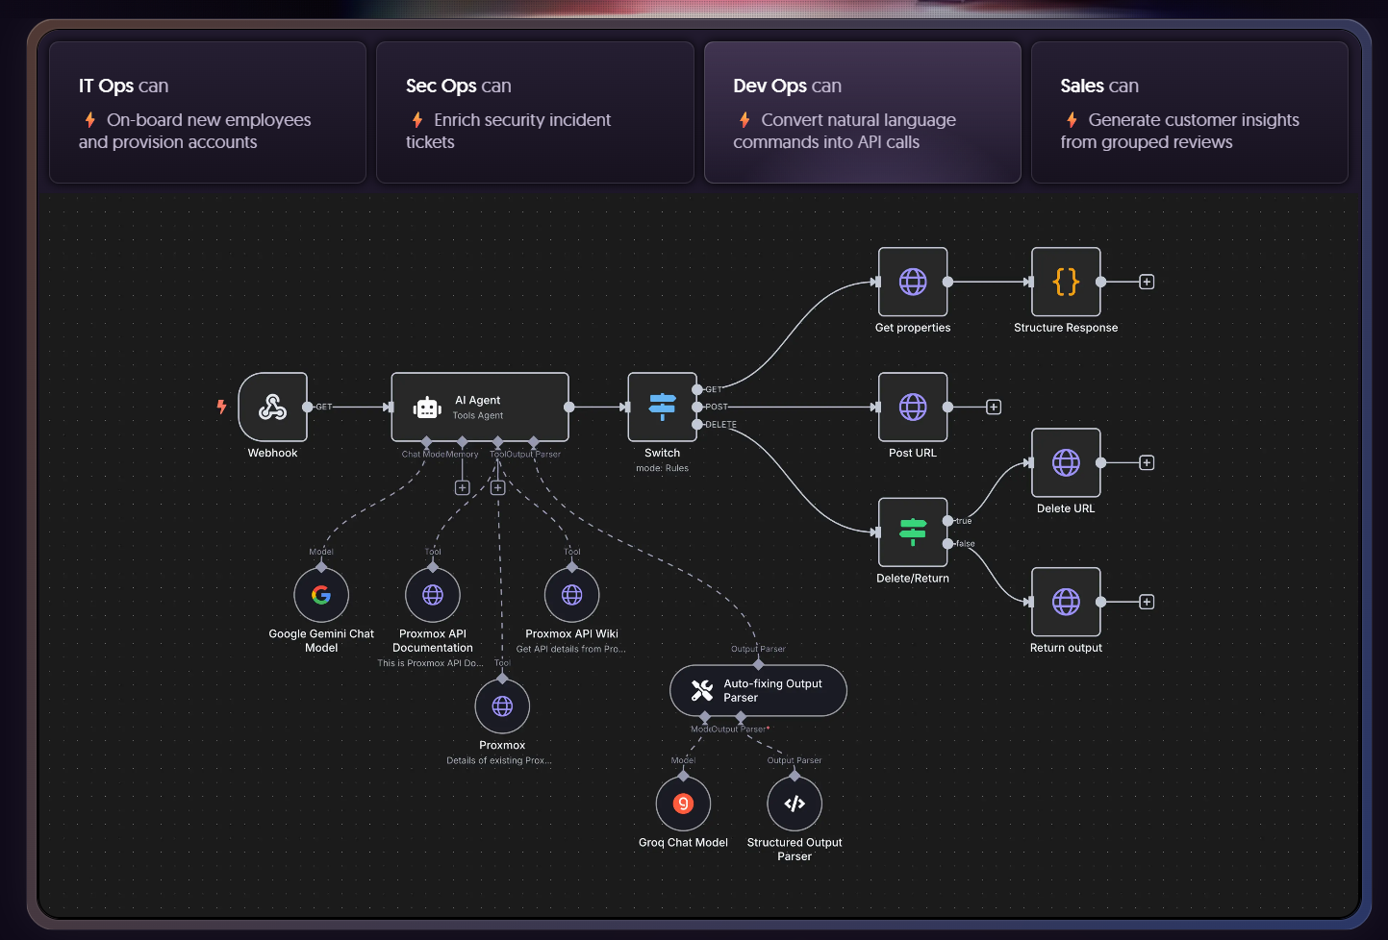Select the Groq Chat Model node
This screenshot has height=940, width=1388.
(x=683, y=804)
